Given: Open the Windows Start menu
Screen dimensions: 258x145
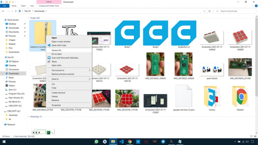Looking at the screenshot, I should click(x=4, y=142).
